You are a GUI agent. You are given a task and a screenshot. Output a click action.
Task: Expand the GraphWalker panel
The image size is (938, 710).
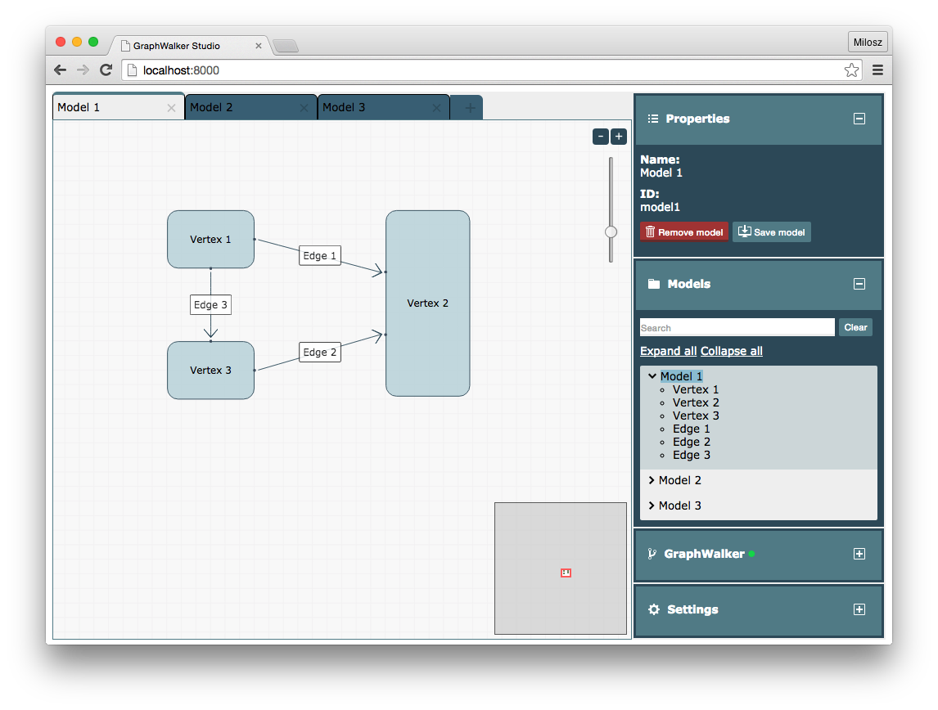(859, 554)
